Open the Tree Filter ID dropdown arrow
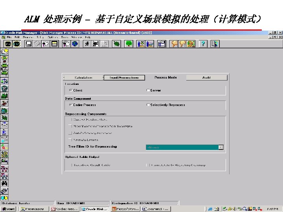Viewport: 283px width, 212px height. [x=221, y=147]
